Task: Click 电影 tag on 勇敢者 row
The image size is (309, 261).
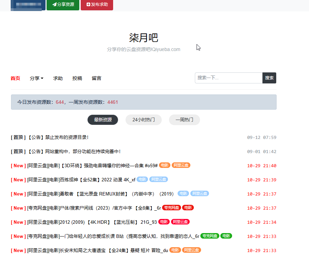Action: click(183, 194)
